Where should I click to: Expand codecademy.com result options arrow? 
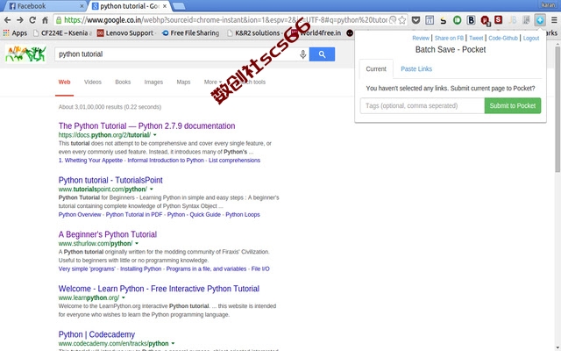[173, 343]
